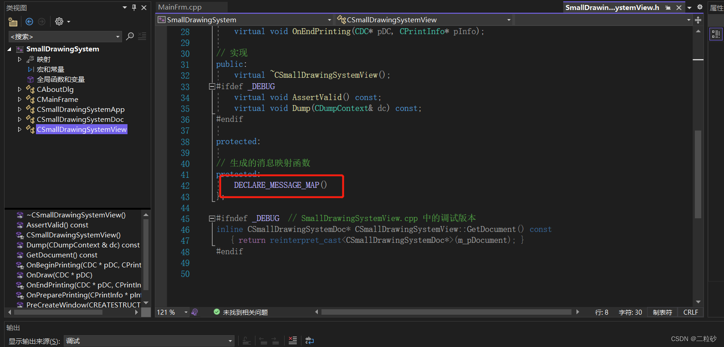Open Class View settings gear
This screenshot has height=347, width=724.
(59, 21)
